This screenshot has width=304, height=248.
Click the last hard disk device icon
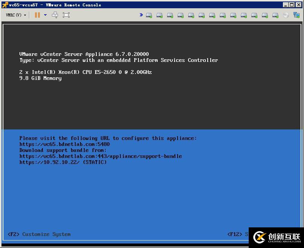(275, 15)
